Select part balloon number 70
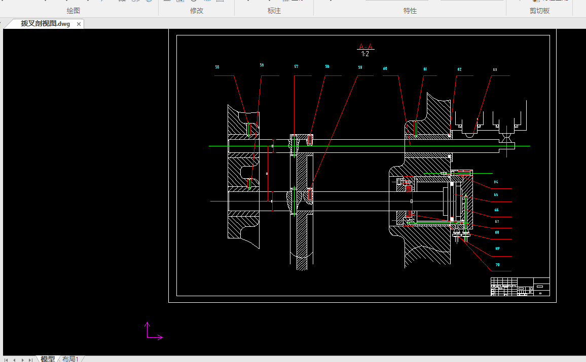The image size is (586, 362). coord(497,265)
